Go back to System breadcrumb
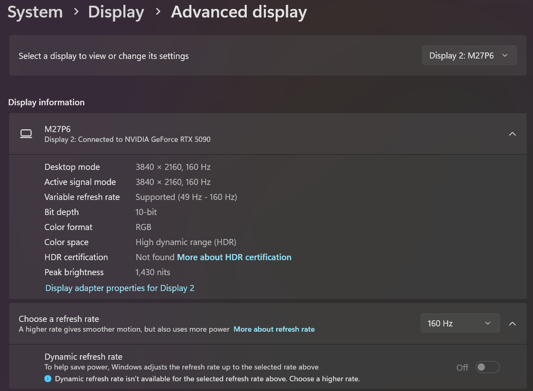 pyautogui.click(x=35, y=12)
